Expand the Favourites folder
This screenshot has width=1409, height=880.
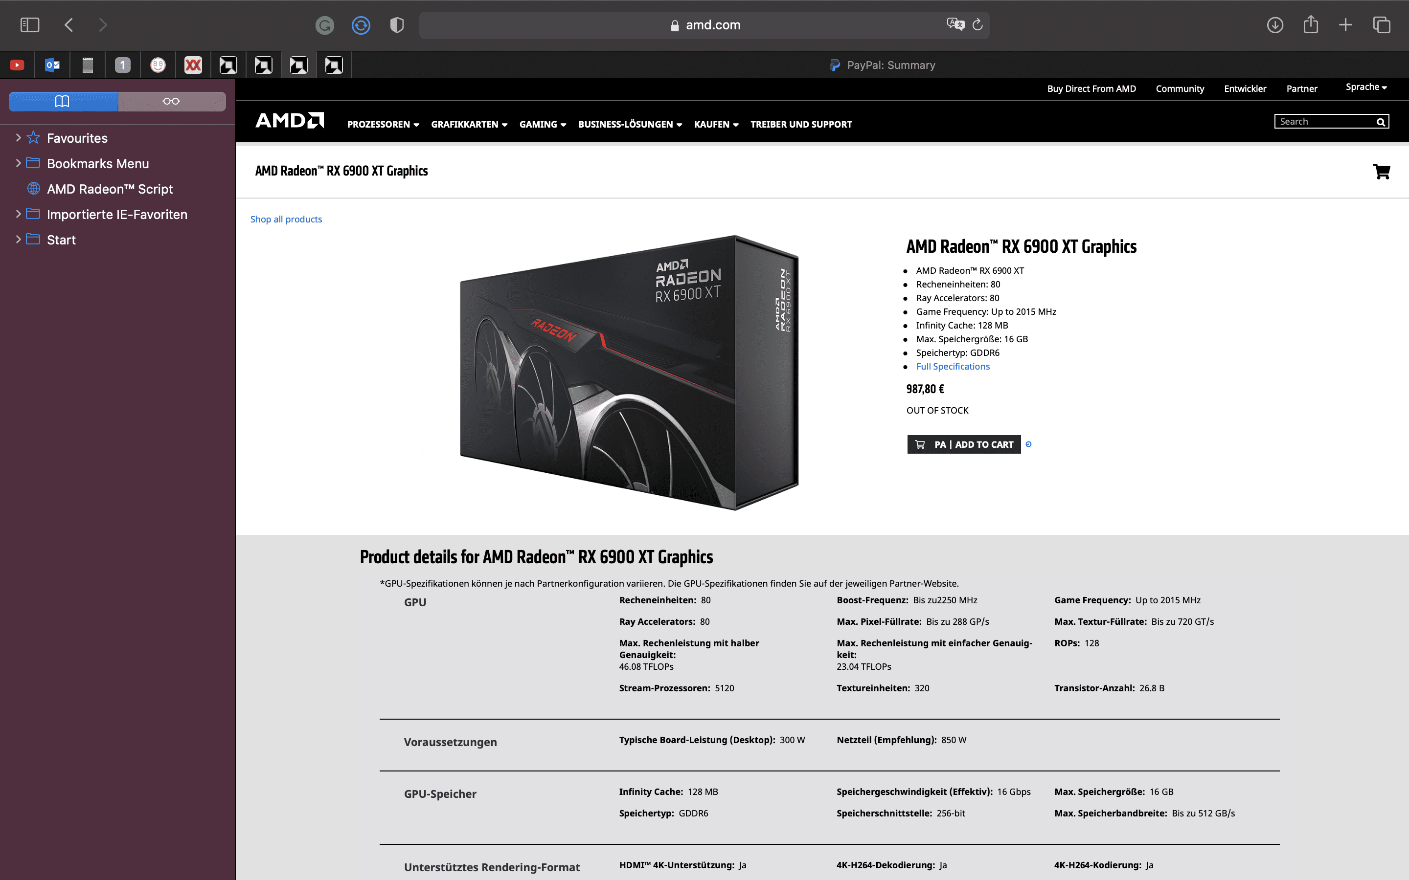(x=18, y=138)
